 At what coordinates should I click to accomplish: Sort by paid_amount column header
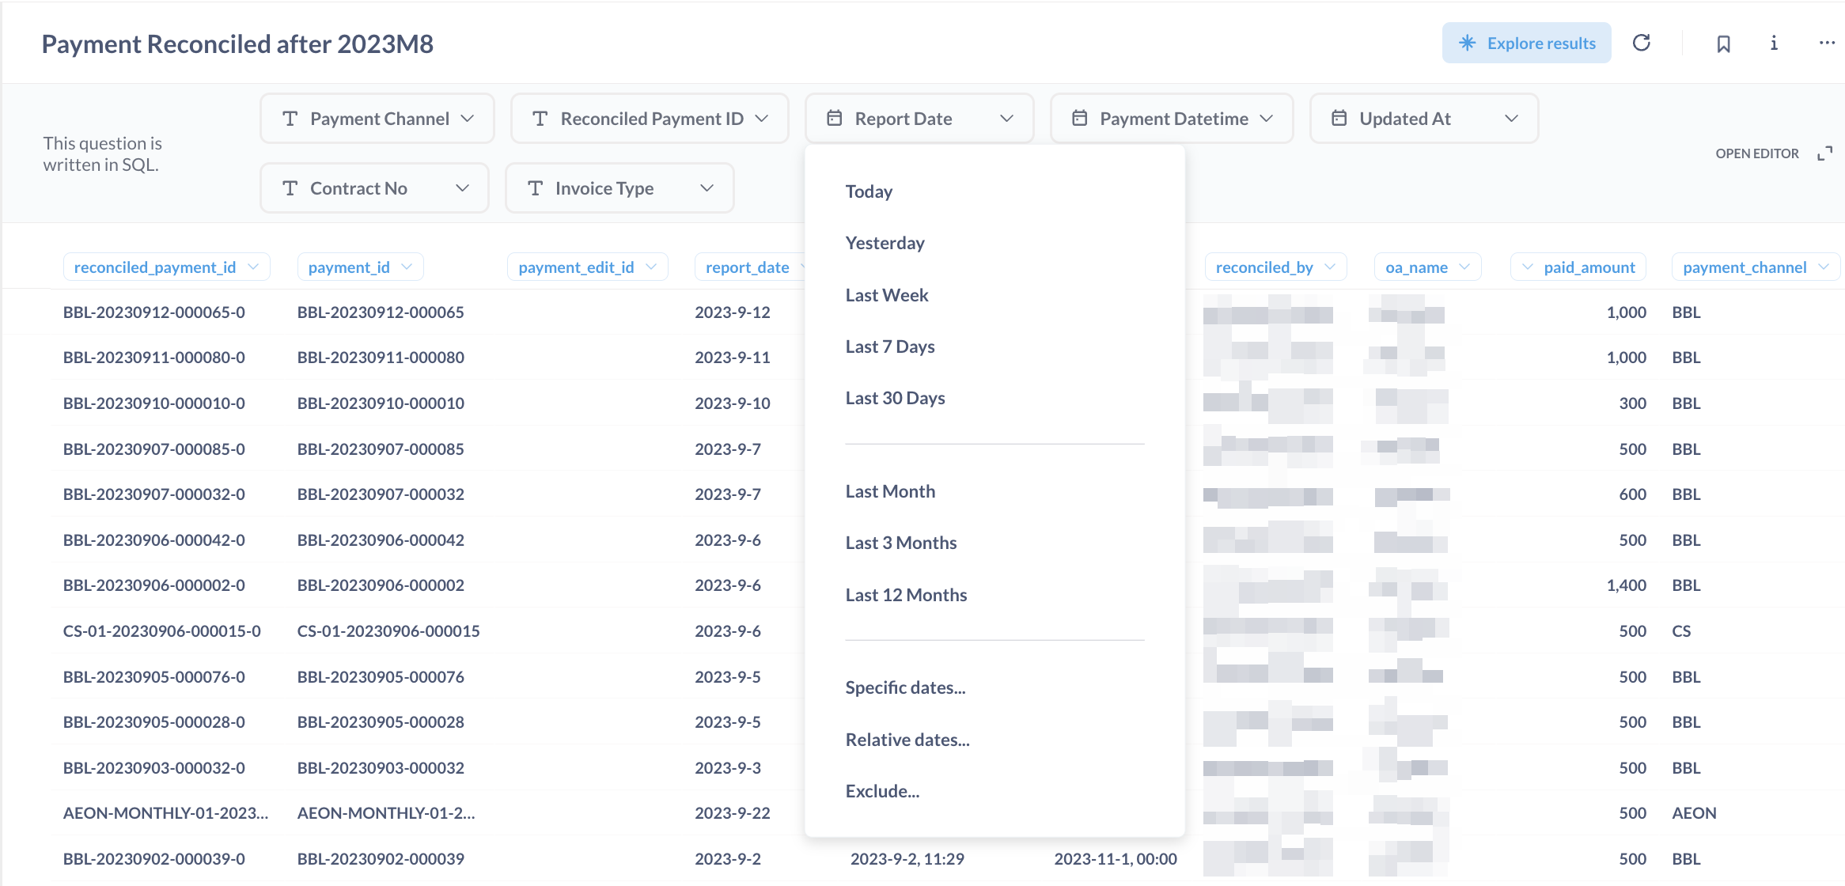coord(1589,267)
